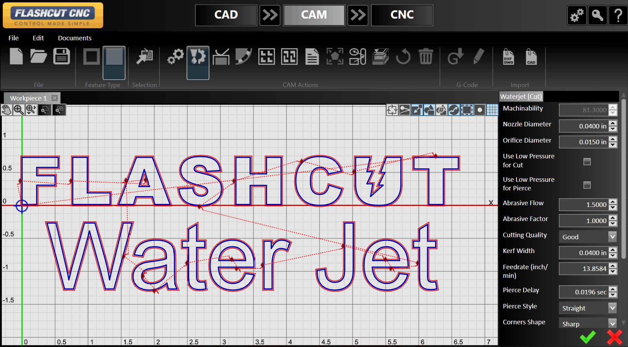The width and height of the screenshot is (628, 347).
Task: Activate the Selection arrow tool
Action: coord(144,56)
